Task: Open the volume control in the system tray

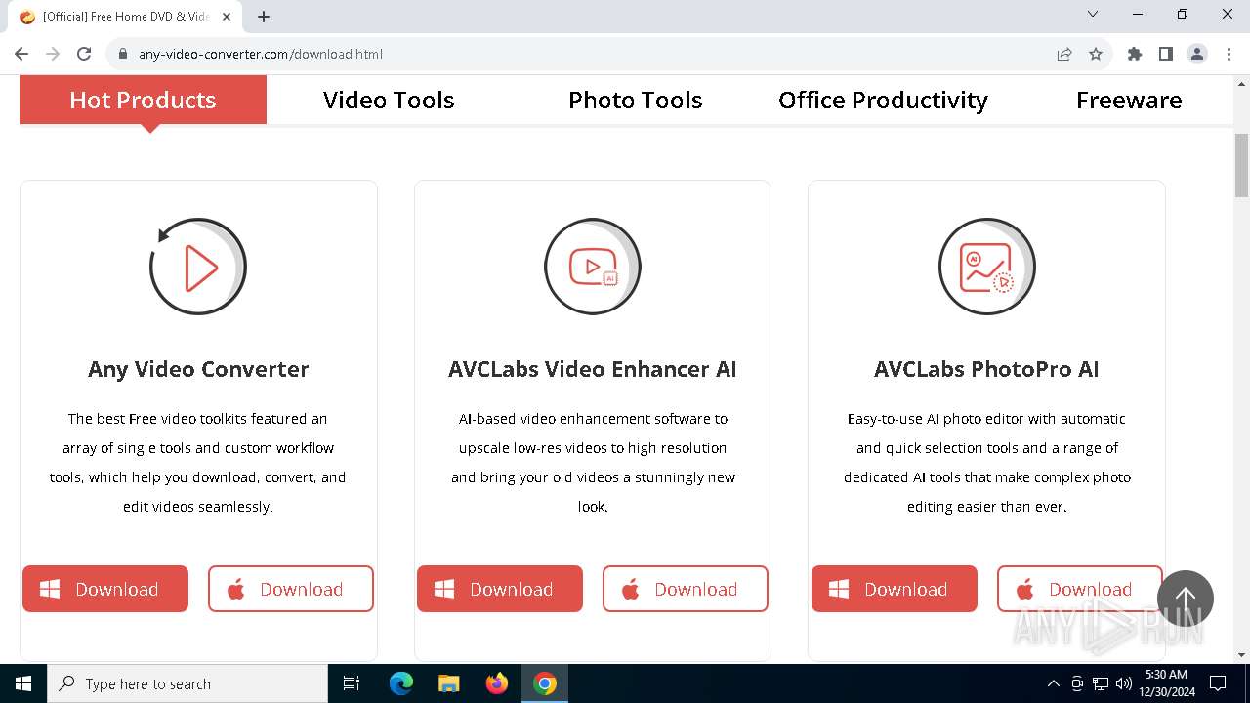Action: point(1124,683)
